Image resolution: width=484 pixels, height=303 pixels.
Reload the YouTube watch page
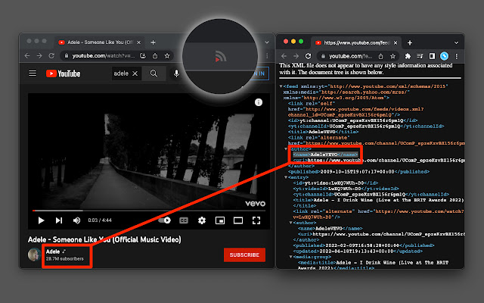51,56
